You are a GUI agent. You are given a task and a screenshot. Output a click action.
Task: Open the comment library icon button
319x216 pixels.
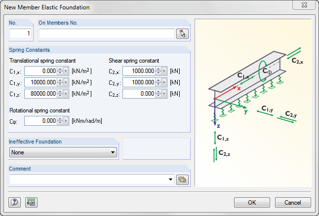(x=183, y=180)
